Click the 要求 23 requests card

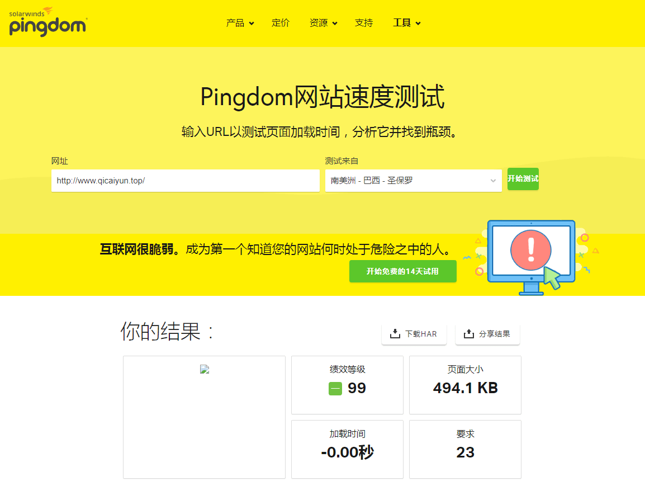465,449
